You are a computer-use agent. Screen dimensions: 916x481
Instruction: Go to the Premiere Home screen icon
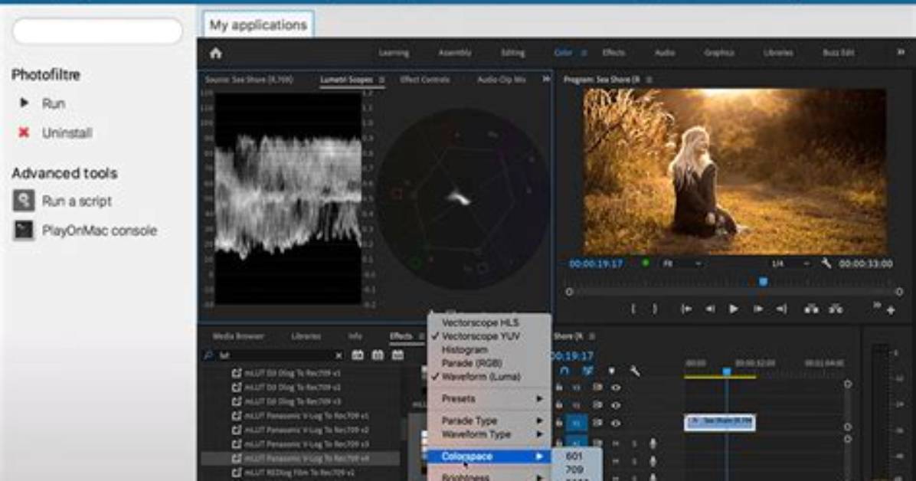tap(215, 54)
